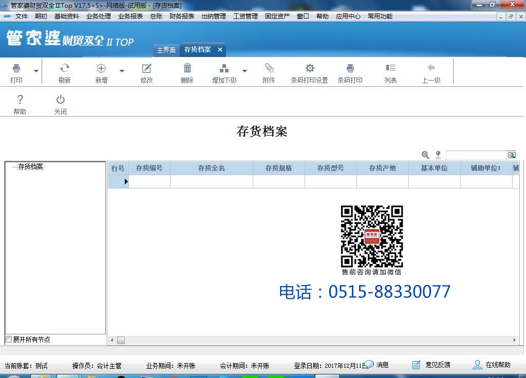Click the locate pin icon above the table
Screen dimensions: 526x378
[438, 155]
